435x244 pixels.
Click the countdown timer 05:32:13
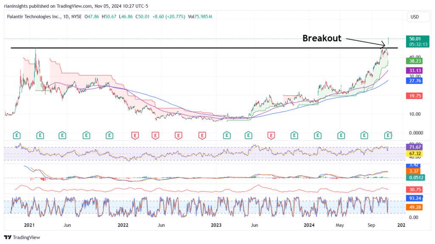pyautogui.click(x=418, y=44)
